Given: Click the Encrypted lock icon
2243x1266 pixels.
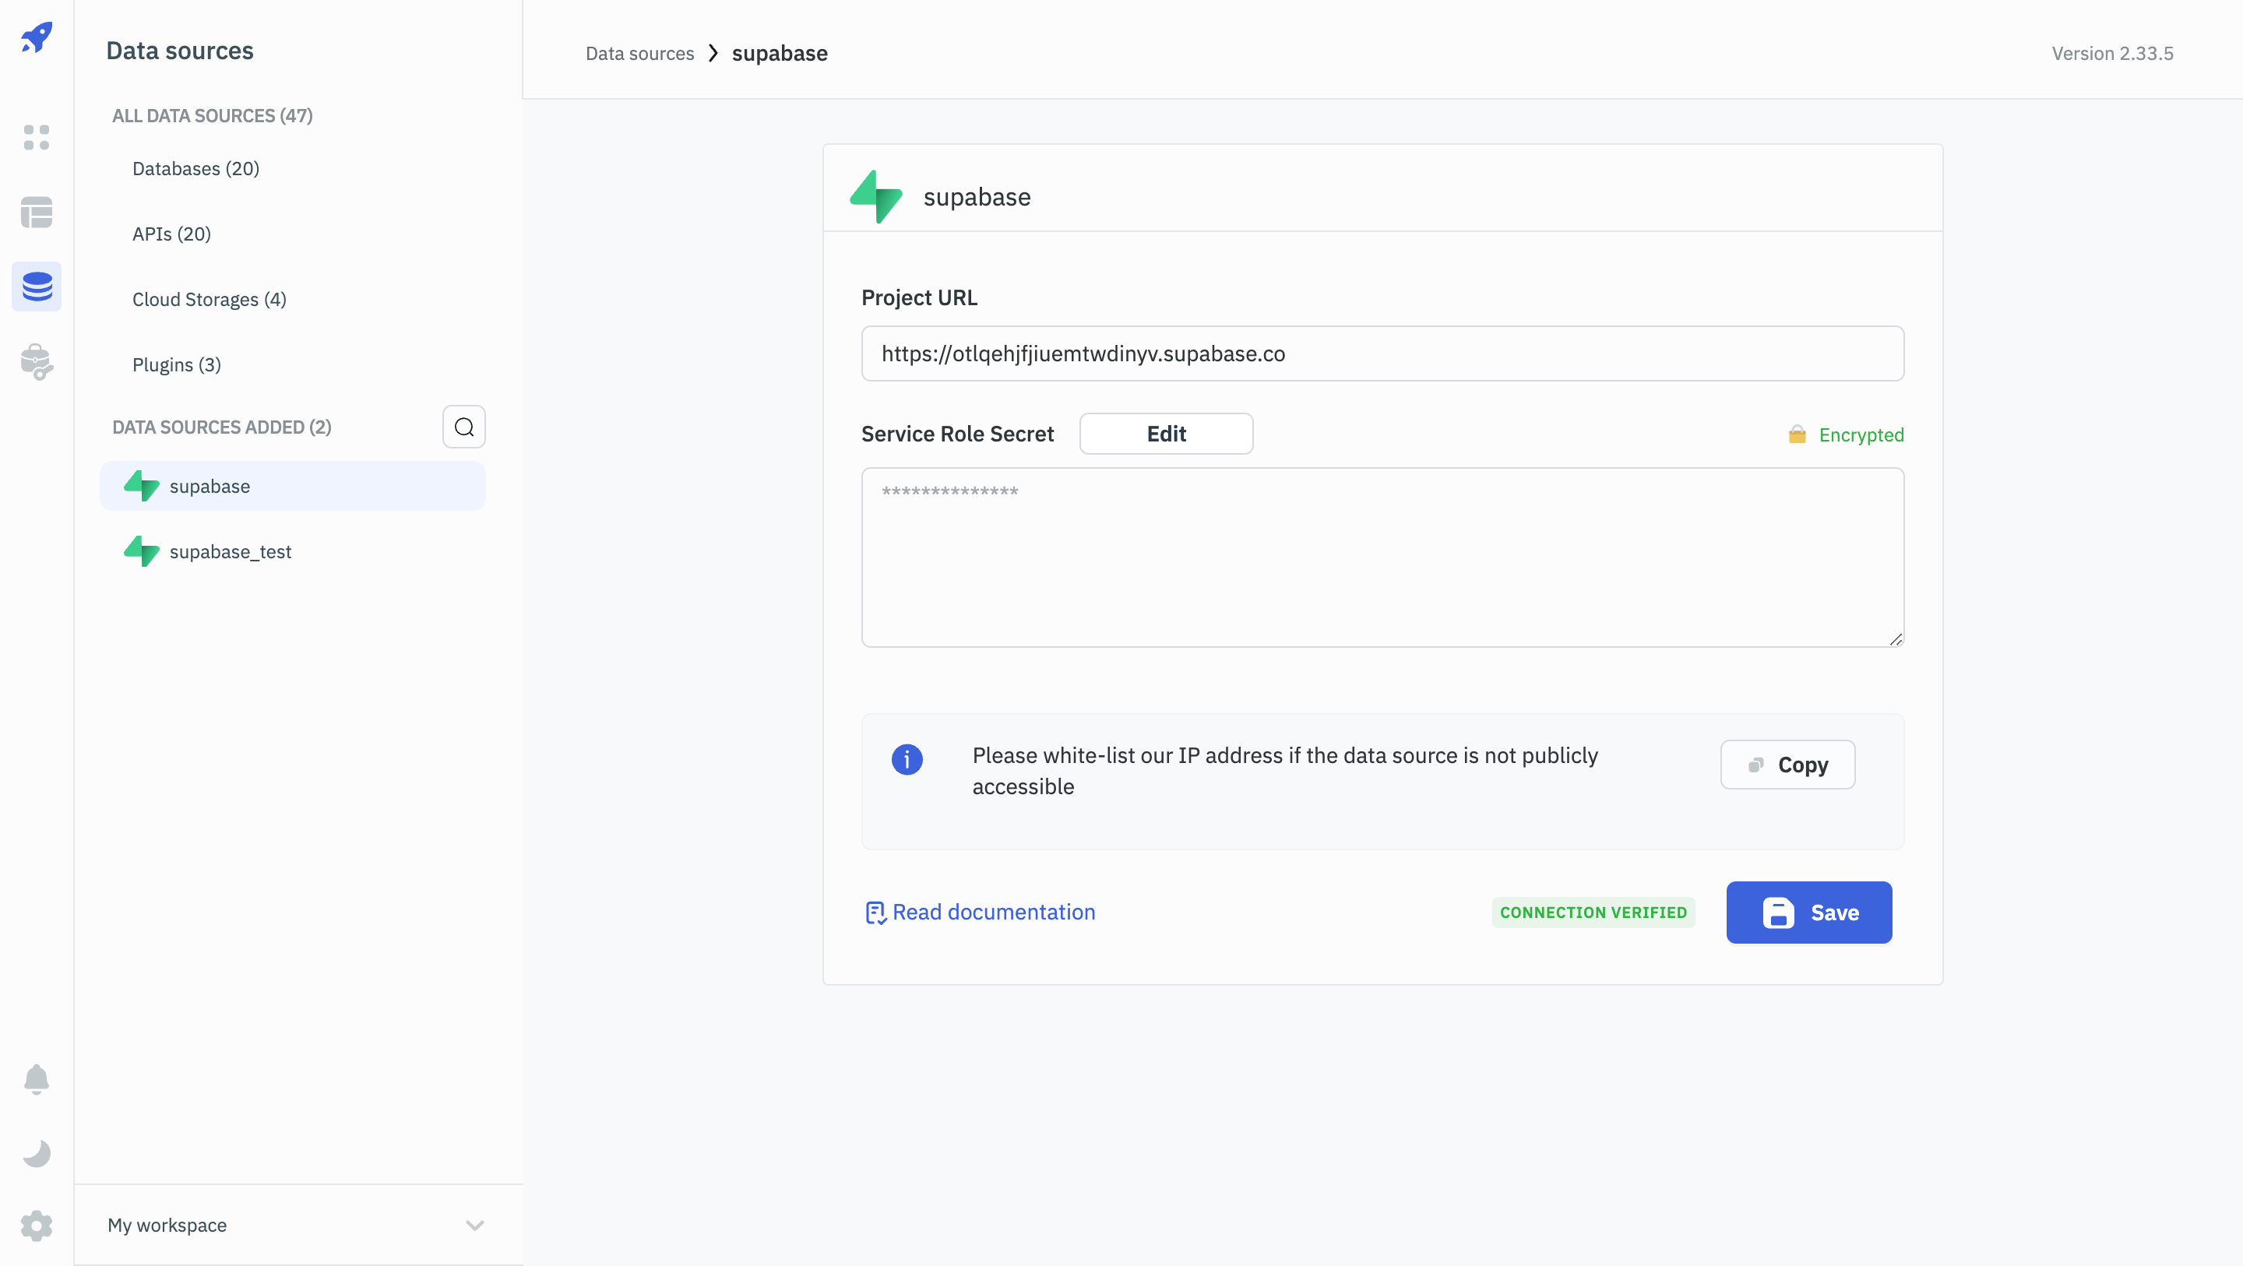Looking at the screenshot, I should (x=1798, y=434).
